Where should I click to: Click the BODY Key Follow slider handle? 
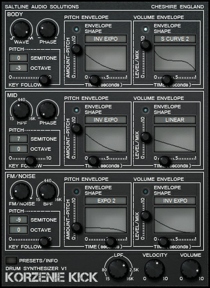coord(44,80)
